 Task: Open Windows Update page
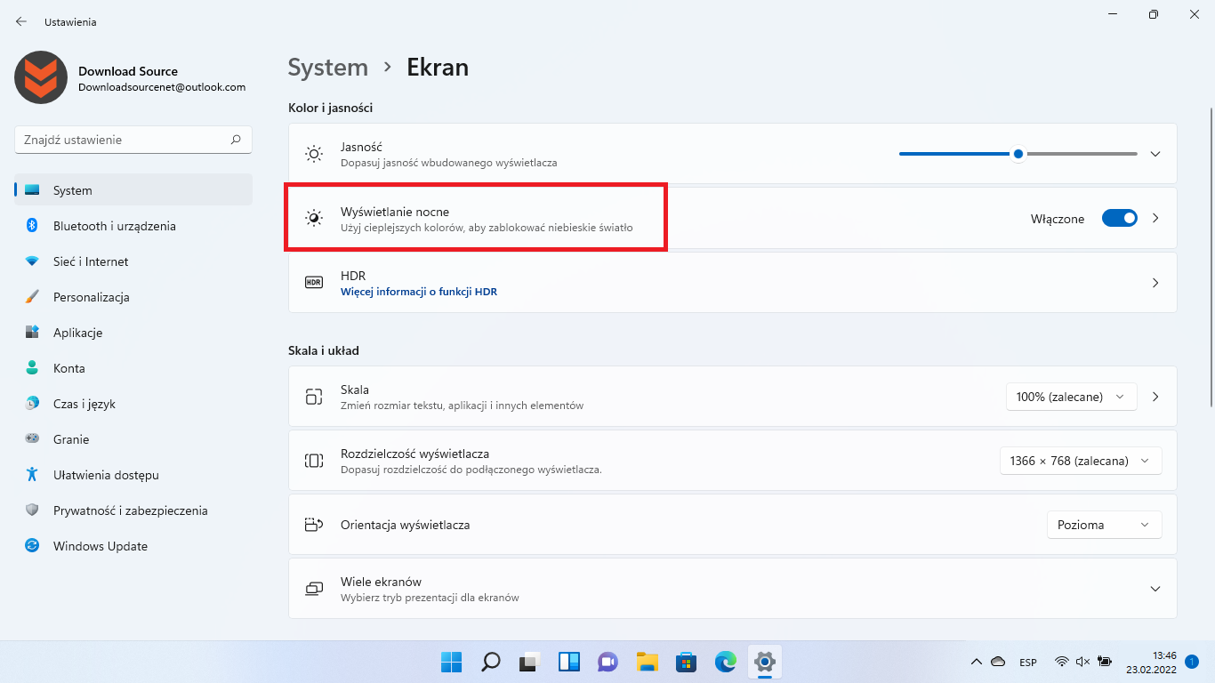(x=133, y=546)
